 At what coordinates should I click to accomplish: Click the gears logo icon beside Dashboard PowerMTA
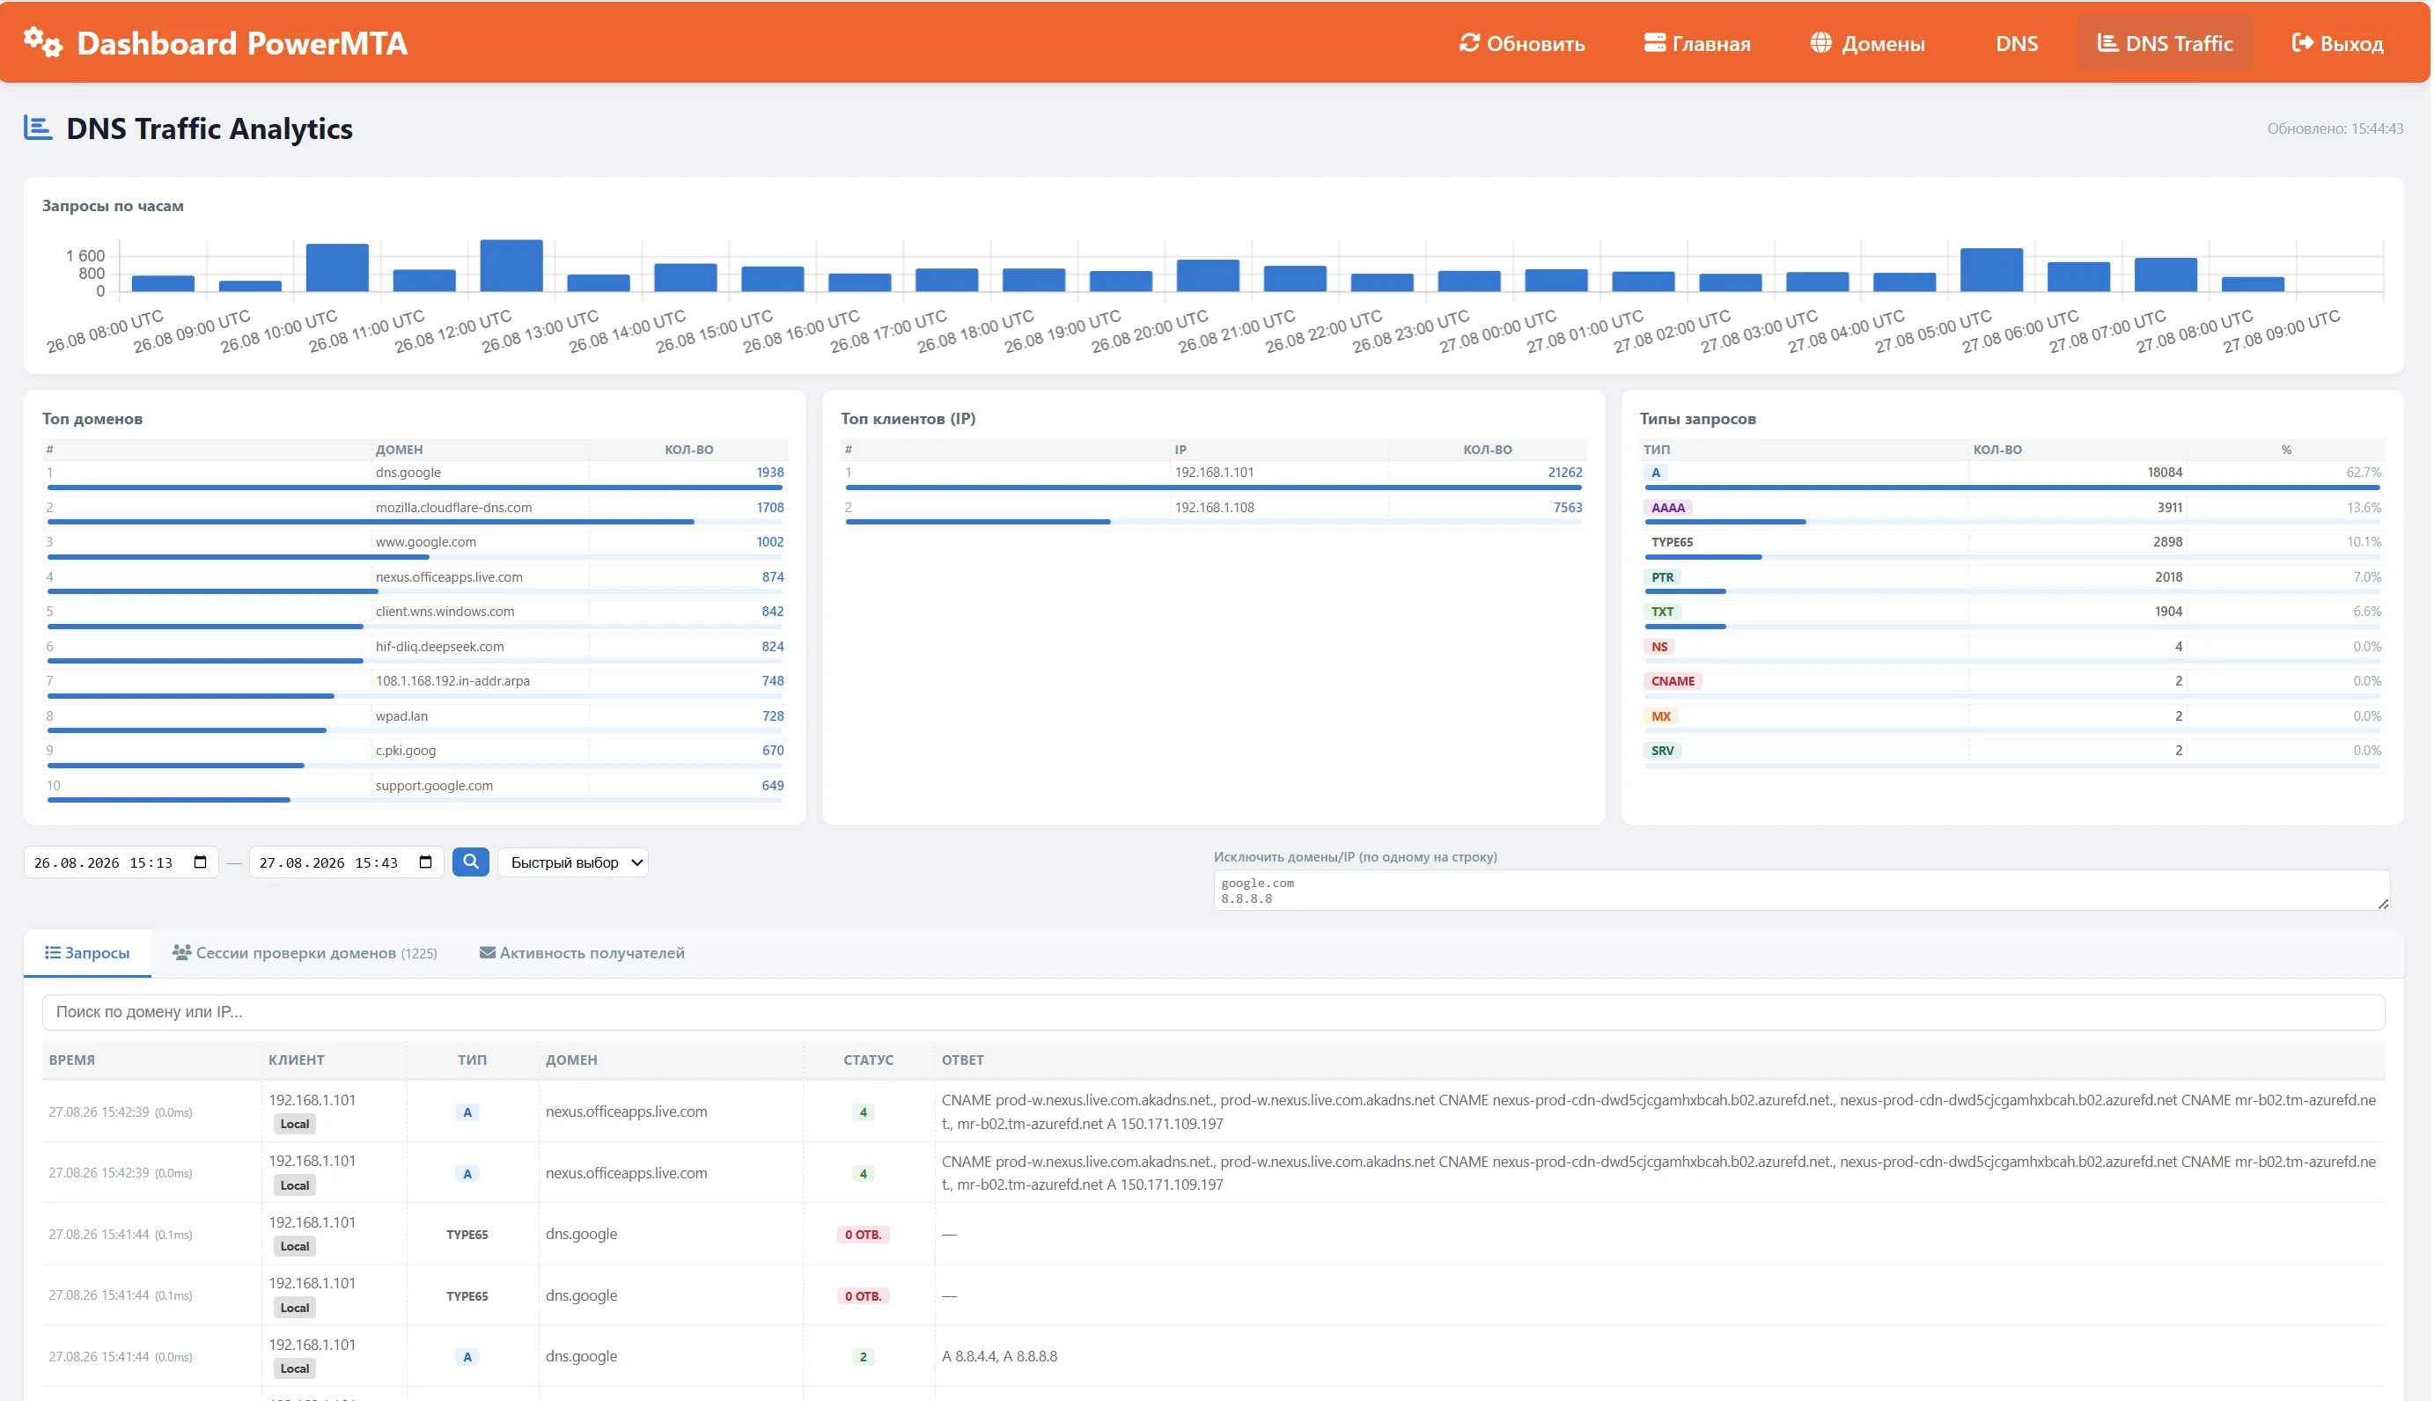[43, 42]
